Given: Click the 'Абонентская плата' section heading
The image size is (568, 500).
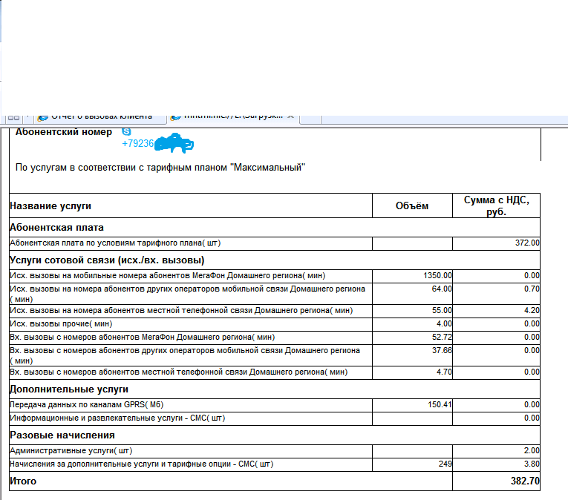Looking at the screenshot, I should coord(56,227).
